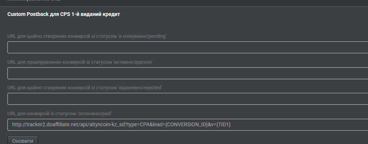The image size is (368, 144).
Task: Click the 'відхилено/rejected' field label
Action: click(x=84, y=88)
